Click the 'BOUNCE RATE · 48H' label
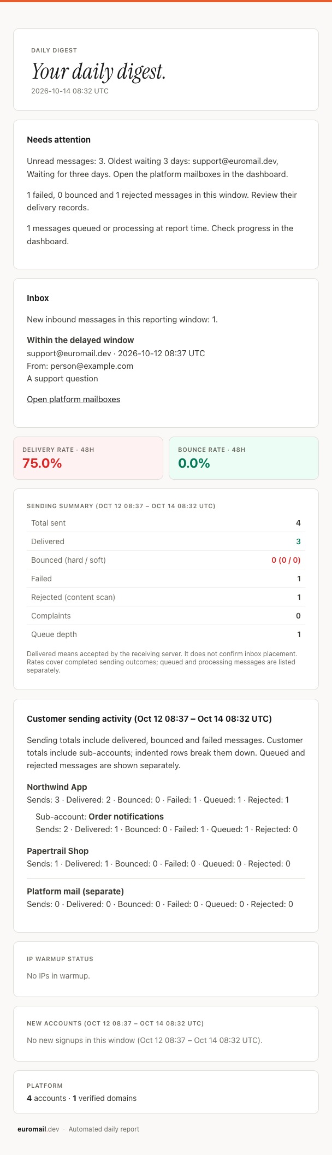This screenshot has height=1155, width=332. (212, 450)
